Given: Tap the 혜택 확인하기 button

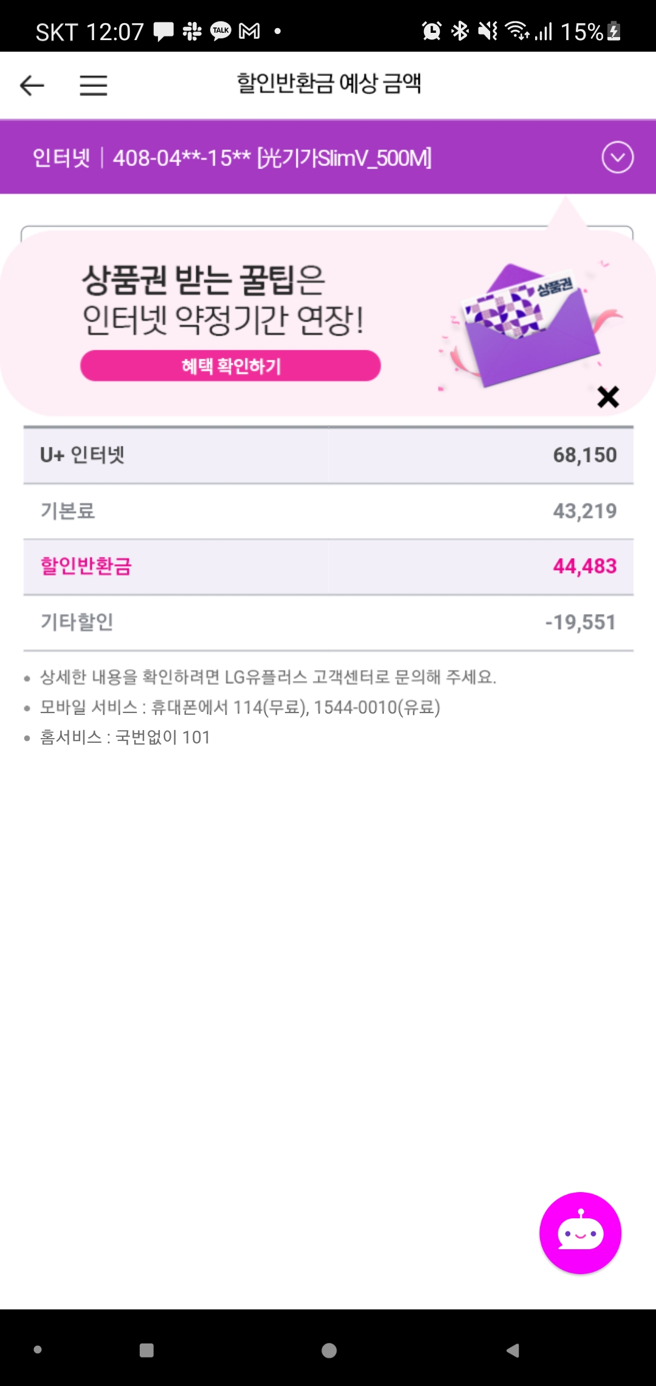Looking at the screenshot, I should (x=230, y=366).
